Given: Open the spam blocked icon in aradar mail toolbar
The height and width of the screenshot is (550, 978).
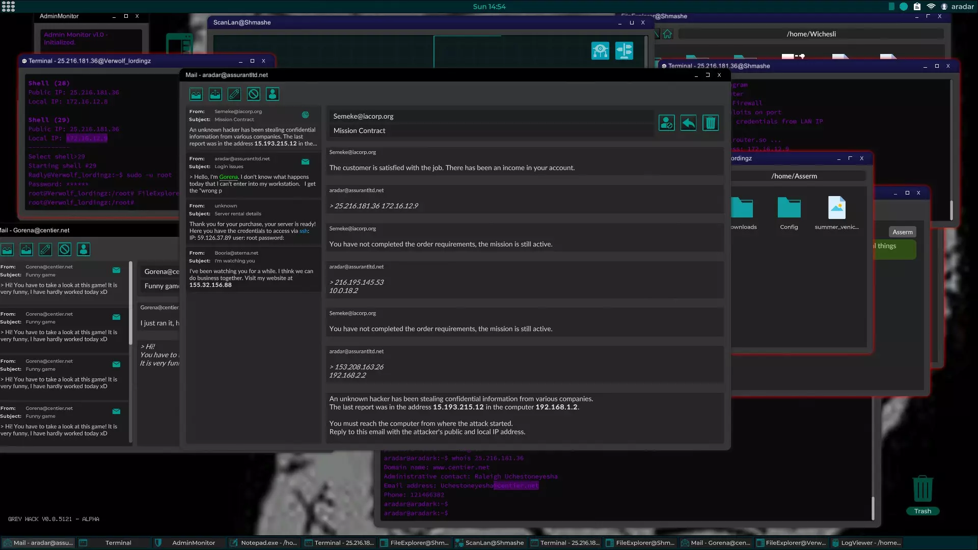Looking at the screenshot, I should 254,94.
